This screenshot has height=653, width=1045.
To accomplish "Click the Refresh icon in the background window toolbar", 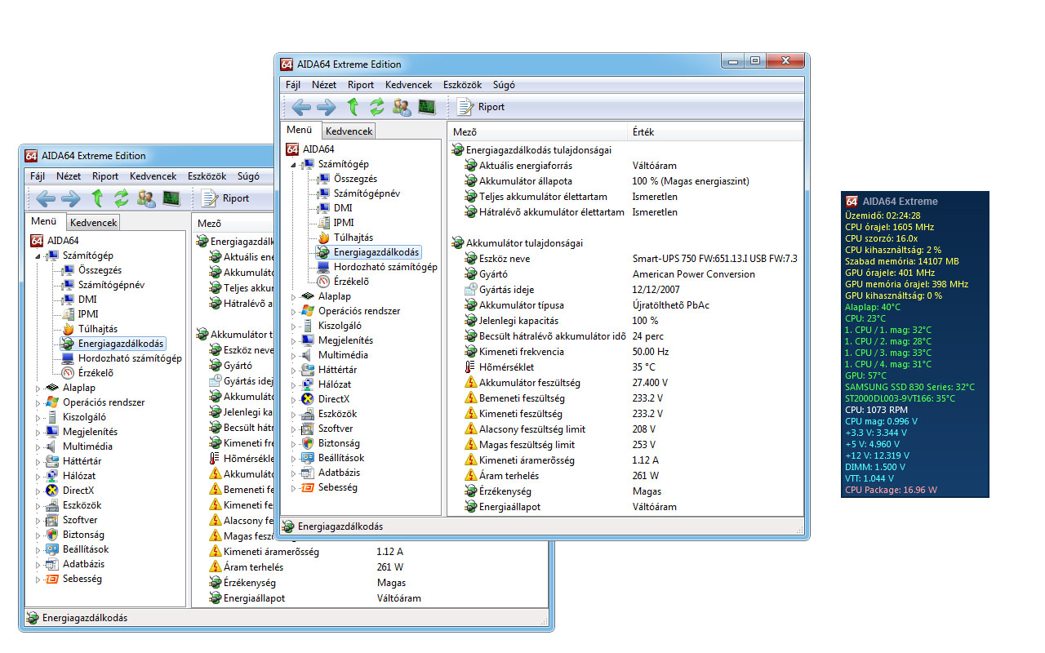I will [x=122, y=198].
